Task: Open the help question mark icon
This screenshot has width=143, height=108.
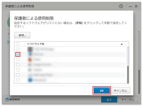Action: point(121,6)
